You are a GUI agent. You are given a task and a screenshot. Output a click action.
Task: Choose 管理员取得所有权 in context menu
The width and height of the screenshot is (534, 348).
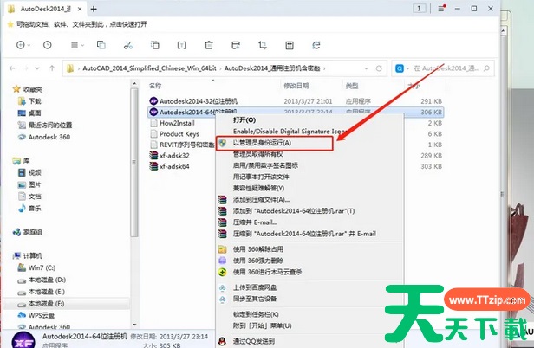tap(257, 154)
